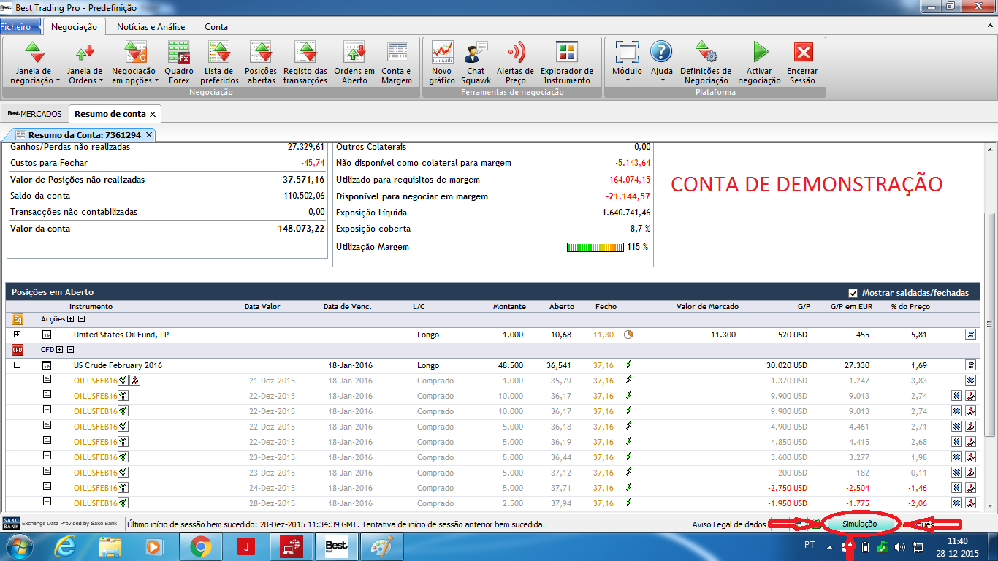Click the Novo gráfico icon
998x561 pixels.
[x=442, y=62]
